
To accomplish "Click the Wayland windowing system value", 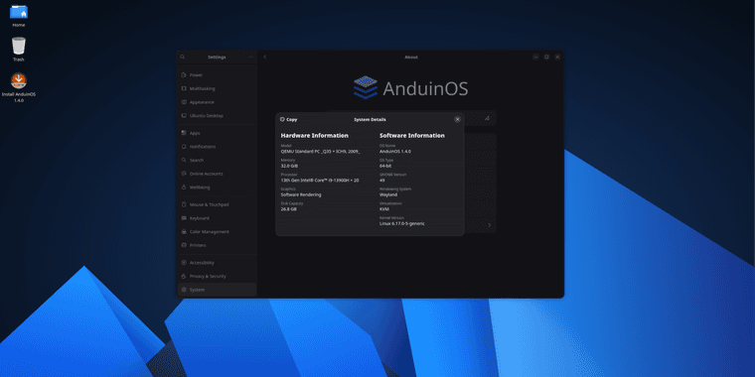I will pyautogui.click(x=388, y=194).
